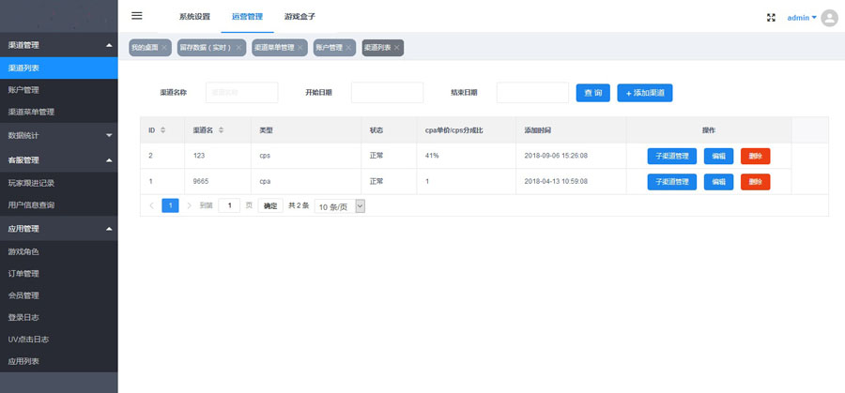Go to next page arrow
The image size is (845, 393).
point(189,205)
